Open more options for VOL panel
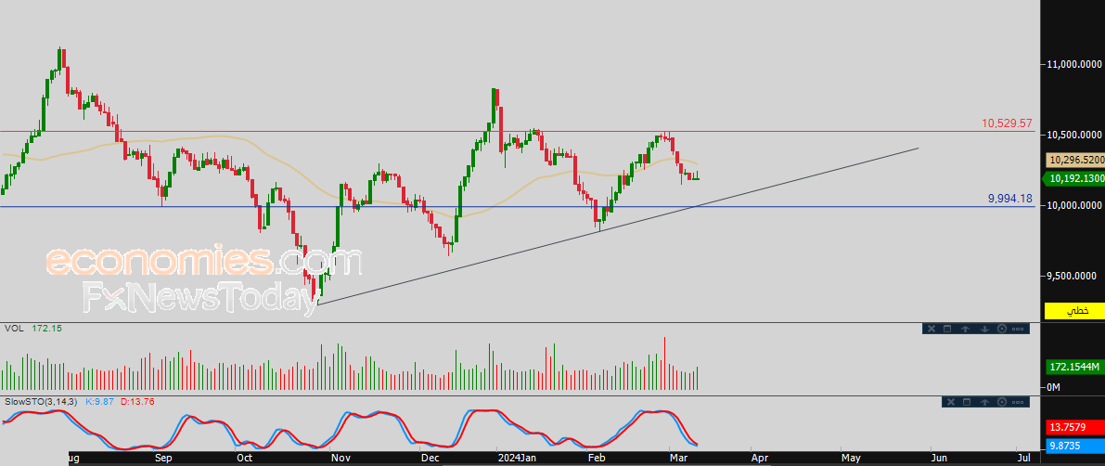 coord(1018,330)
